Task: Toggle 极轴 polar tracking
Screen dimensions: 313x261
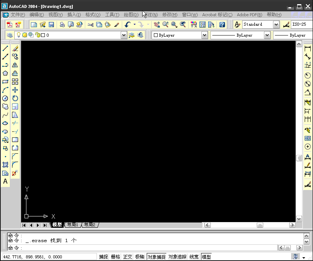Action: 140,256
